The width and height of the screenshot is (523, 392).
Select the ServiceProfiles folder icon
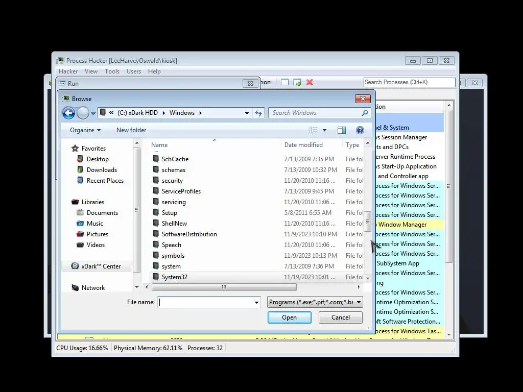[156, 191]
